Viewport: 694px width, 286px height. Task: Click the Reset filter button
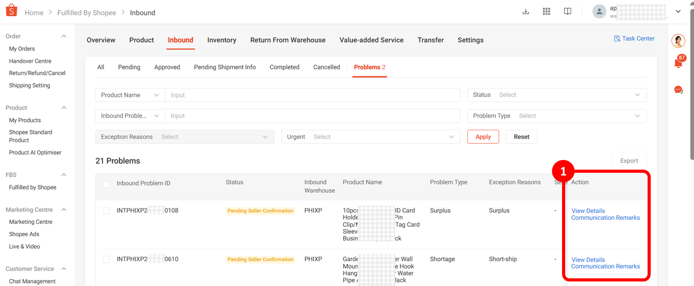pyautogui.click(x=522, y=137)
